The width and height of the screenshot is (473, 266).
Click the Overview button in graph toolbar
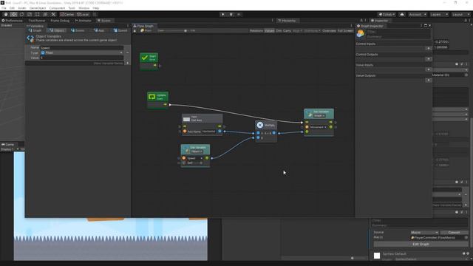click(x=329, y=31)
